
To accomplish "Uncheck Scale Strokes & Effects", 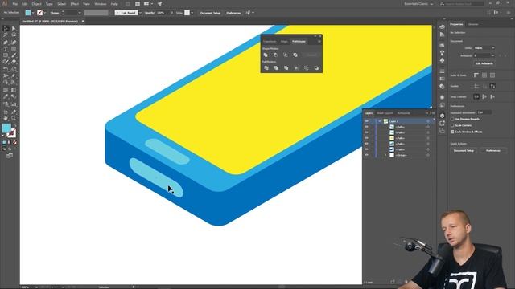I will coord(452,132).
